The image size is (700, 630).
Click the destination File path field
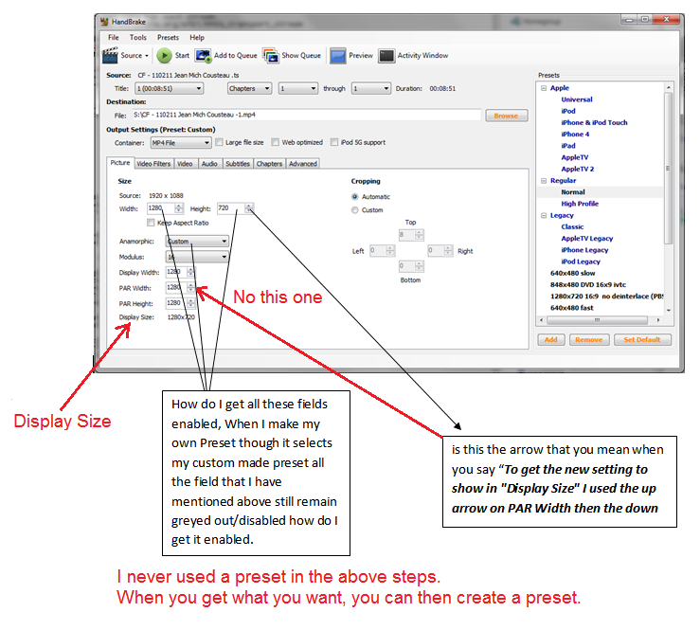coord(307,115)
